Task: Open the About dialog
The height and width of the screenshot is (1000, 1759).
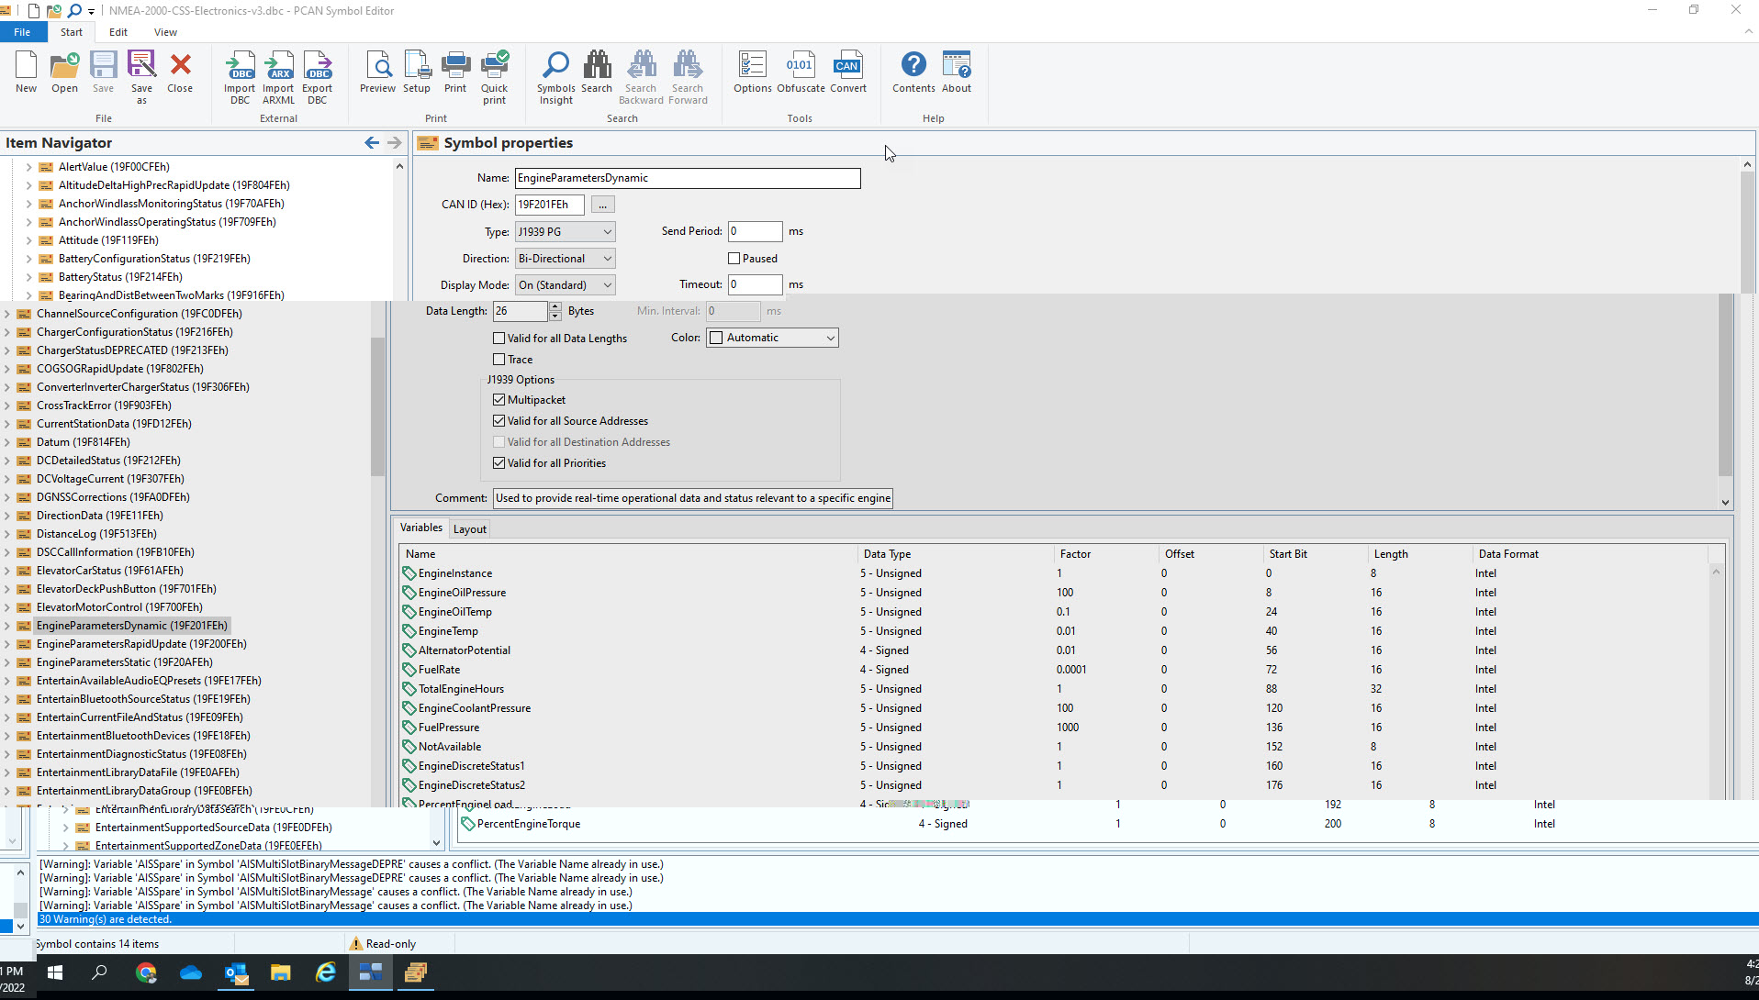Action: pyautogui.click(x=957, y=72)
